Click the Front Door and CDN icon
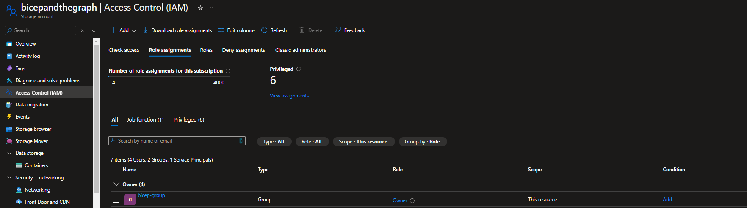Image resolution: width=747 pixels, height=208 pixels. pos(19,202)
